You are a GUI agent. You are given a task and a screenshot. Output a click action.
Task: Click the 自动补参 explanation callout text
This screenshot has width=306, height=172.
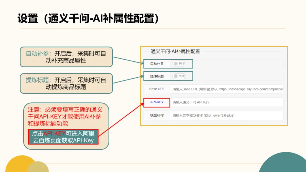[x=66, y=57]
